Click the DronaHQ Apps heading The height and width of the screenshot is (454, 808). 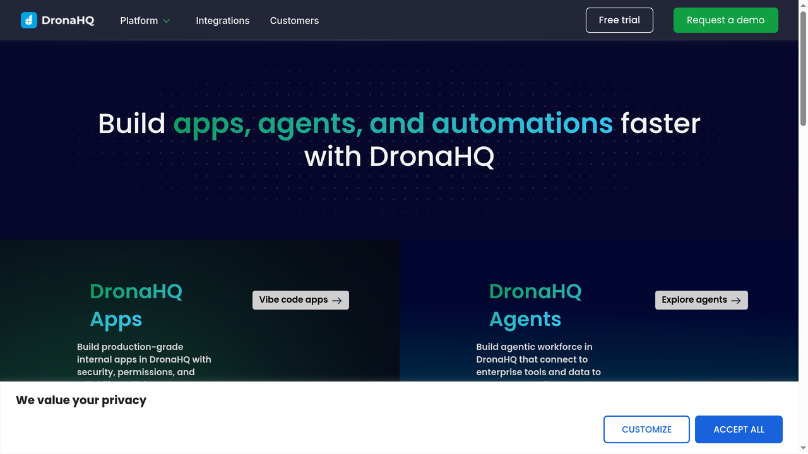tap(136, 305)
